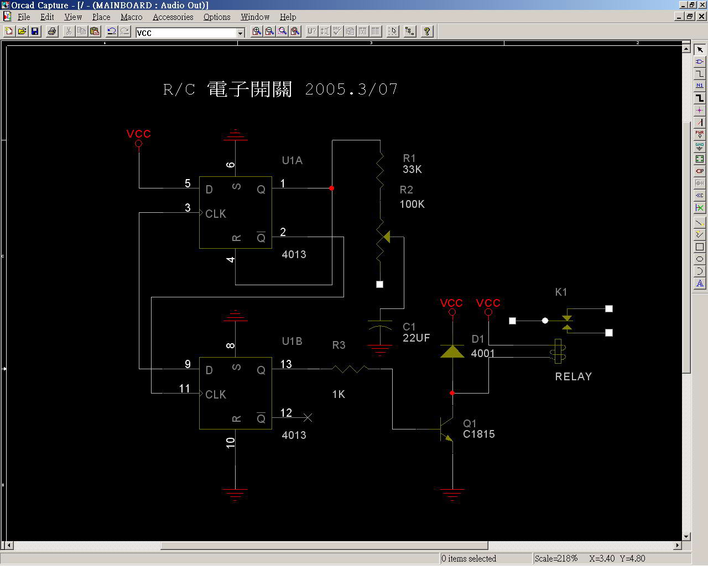
Task: Create netlist with toolbar icon
Action: [x=350, y=32]
